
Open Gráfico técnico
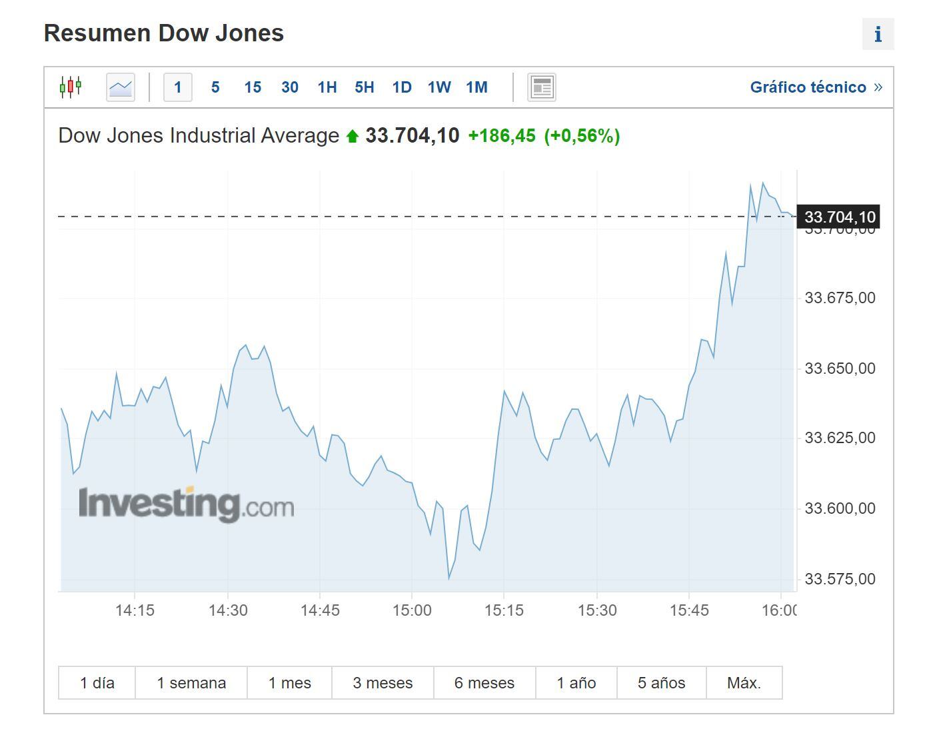tap(810, 87)
